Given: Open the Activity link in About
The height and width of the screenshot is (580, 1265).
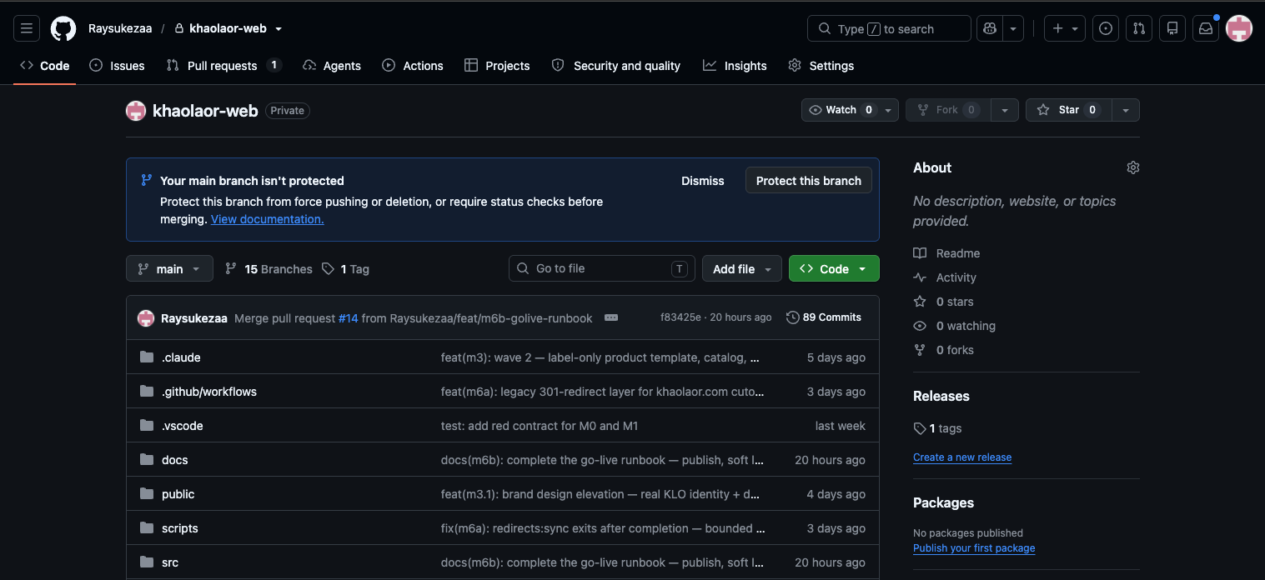Looking at the screenshot, I should (945, 277).
